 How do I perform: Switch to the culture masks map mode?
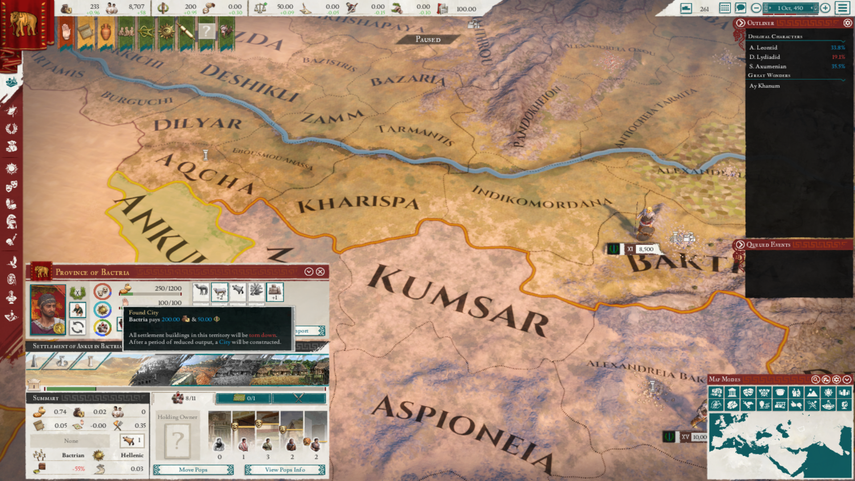pyautogui.click(x=748, y=392)
